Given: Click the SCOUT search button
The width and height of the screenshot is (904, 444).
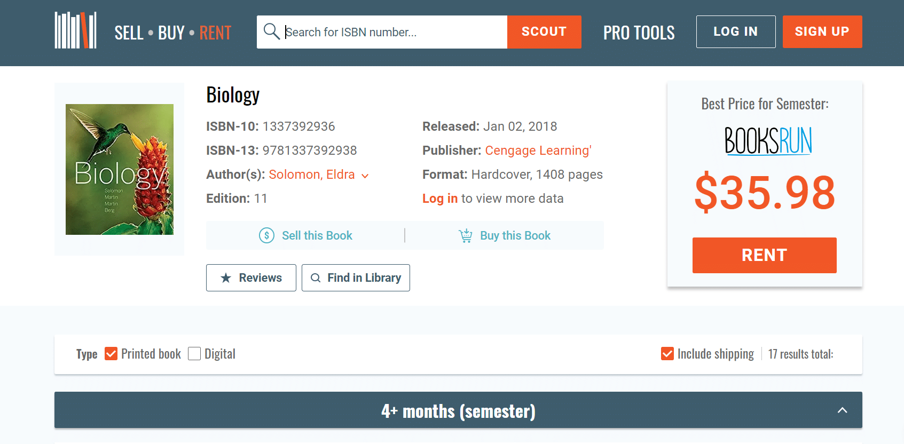Looking at the screenshot, I should point(544,32).
